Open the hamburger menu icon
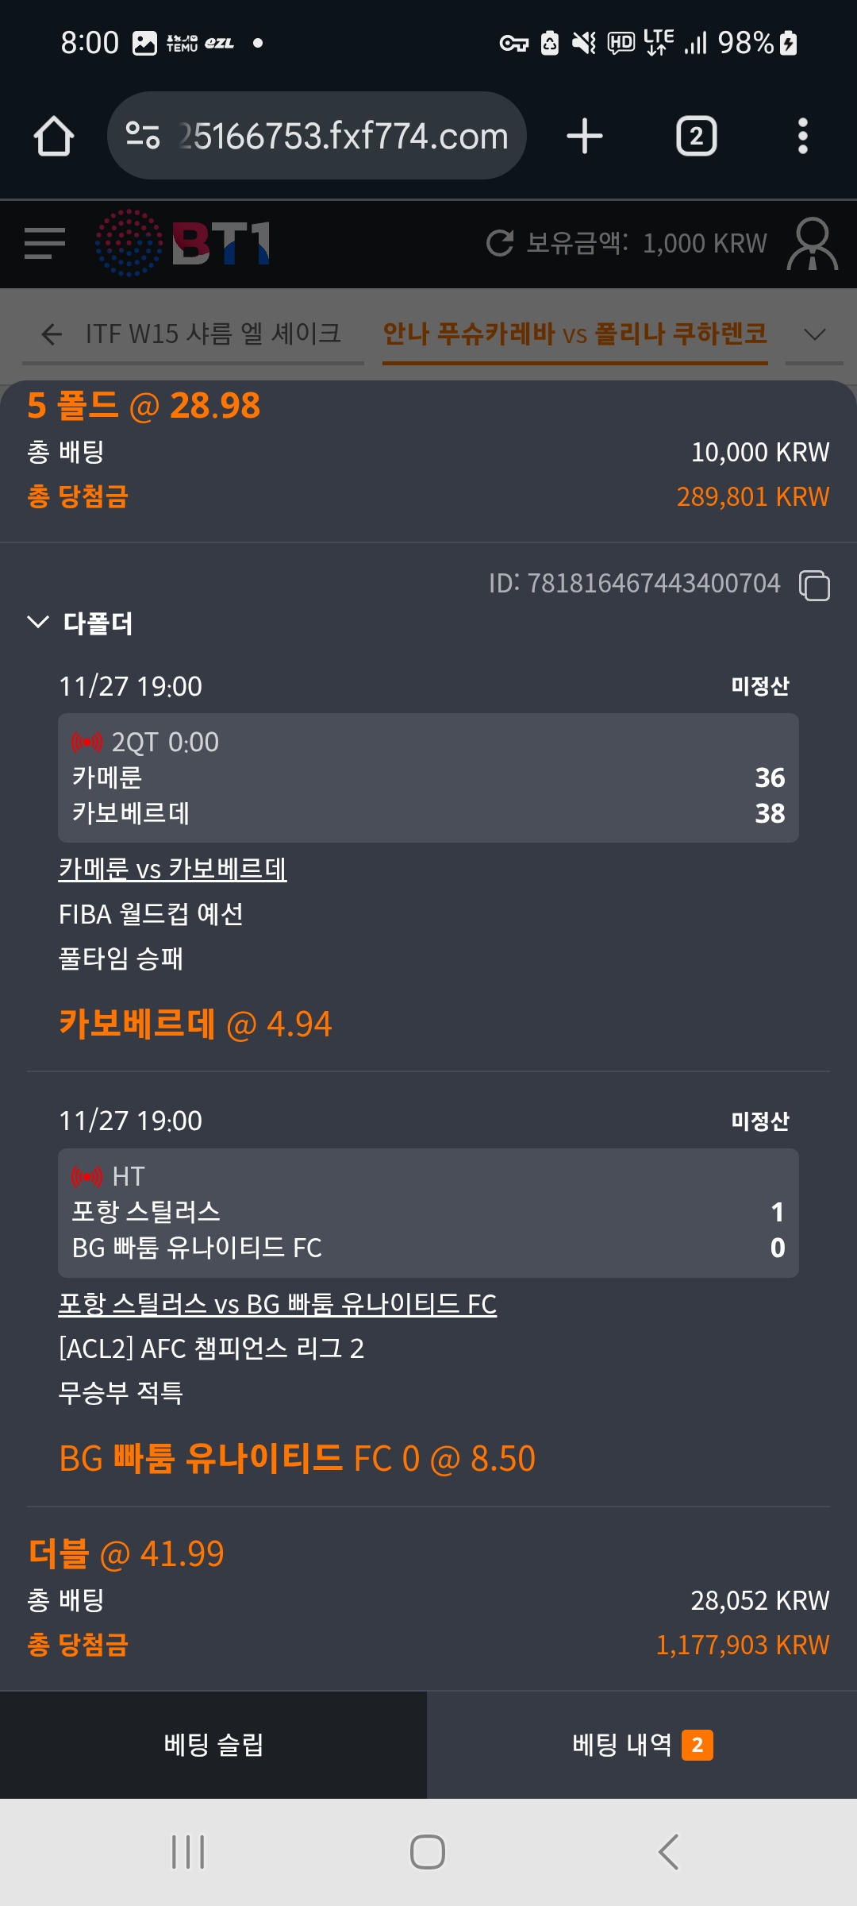 tap(44, 243)
